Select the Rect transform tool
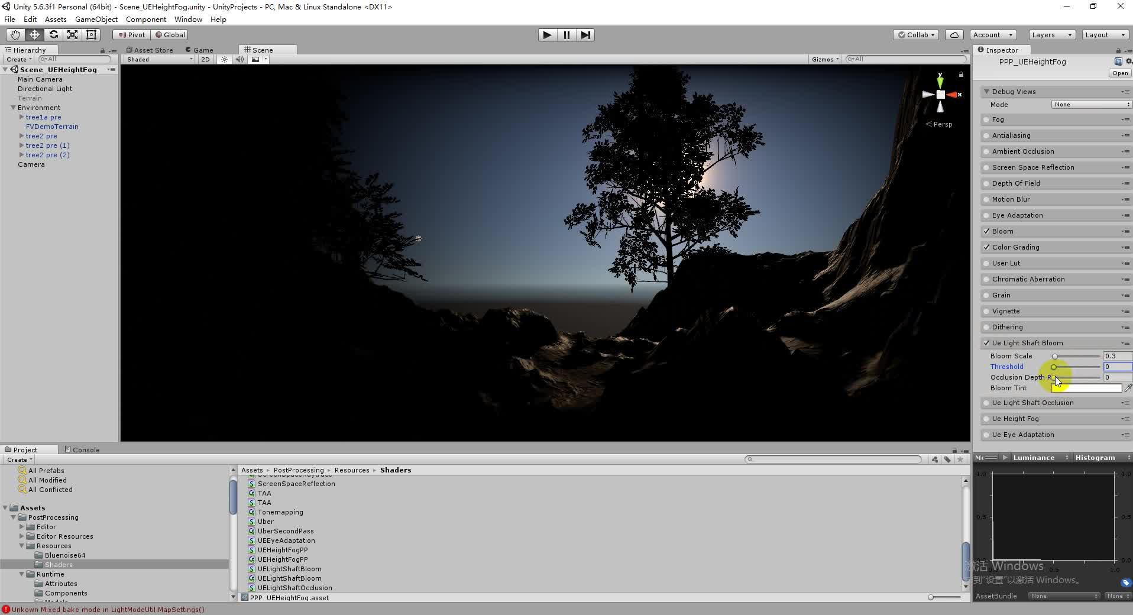Viewport: 1133px width, 615px height. tap(90, 34)
